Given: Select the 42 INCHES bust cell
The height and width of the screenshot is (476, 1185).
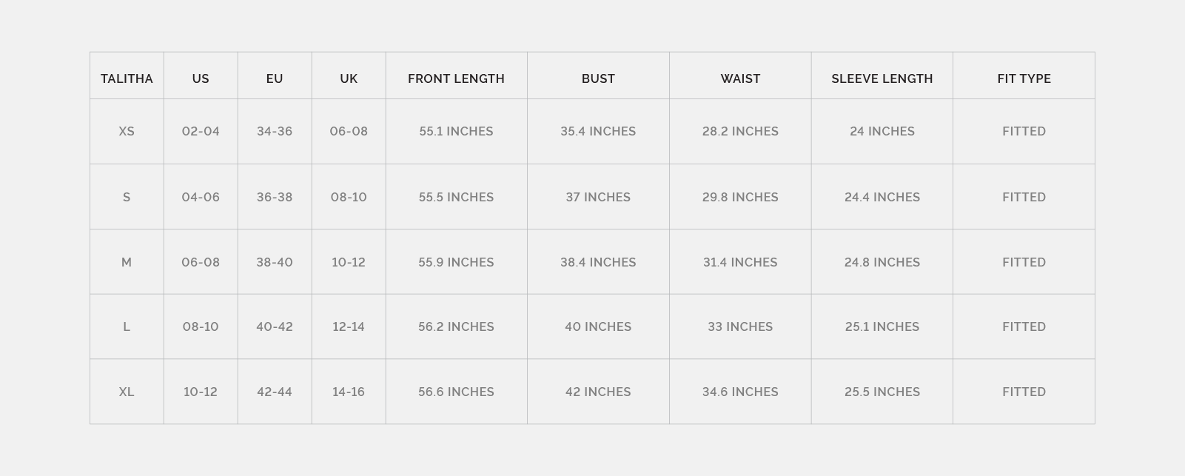Looking at the screenshot, I should (x=598, y=392).
